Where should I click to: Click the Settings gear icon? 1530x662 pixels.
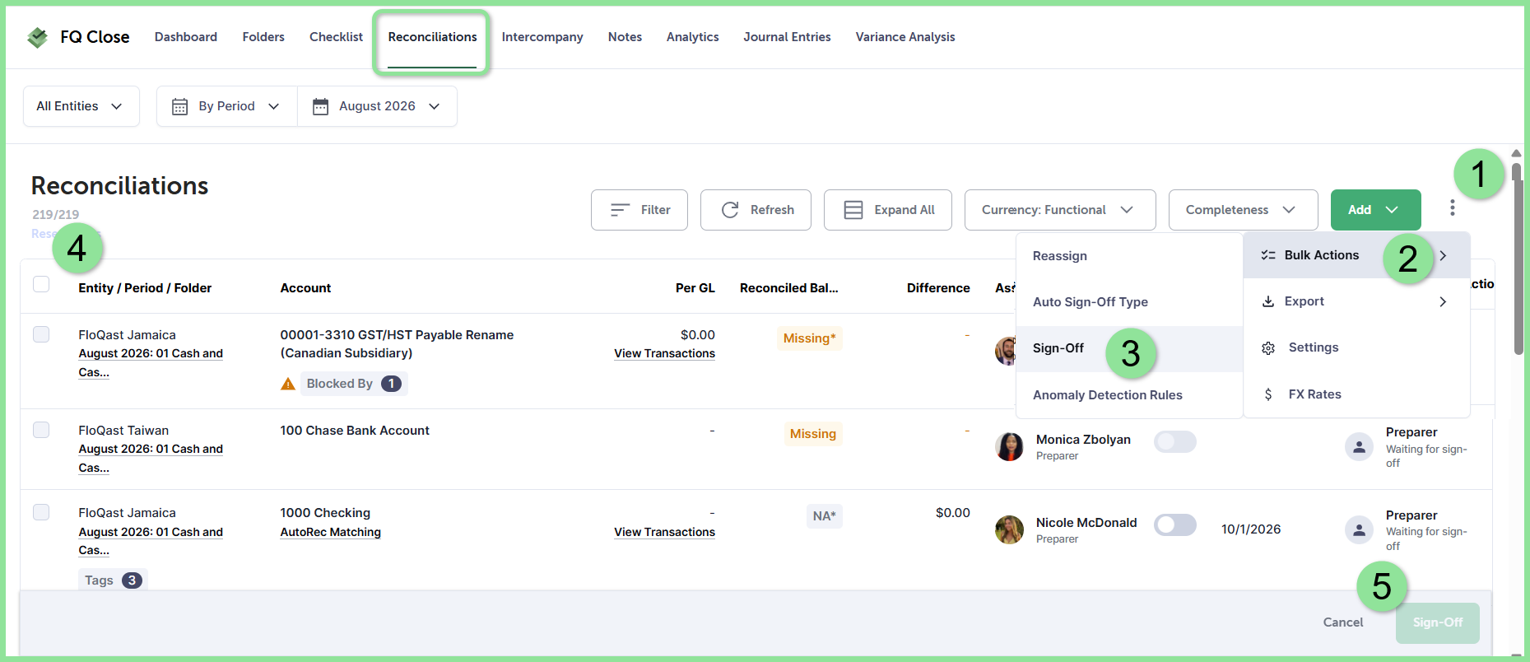tap(1268, 348)
